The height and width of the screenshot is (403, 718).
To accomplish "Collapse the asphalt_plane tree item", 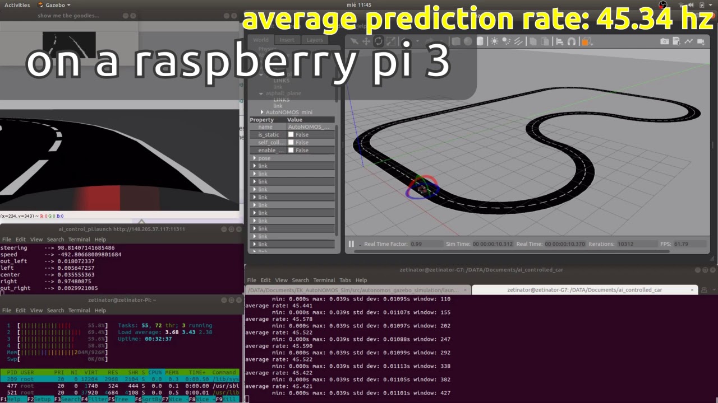I will point(261,93).
